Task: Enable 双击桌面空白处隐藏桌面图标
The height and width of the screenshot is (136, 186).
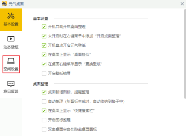Action: [x=44, y=129]
